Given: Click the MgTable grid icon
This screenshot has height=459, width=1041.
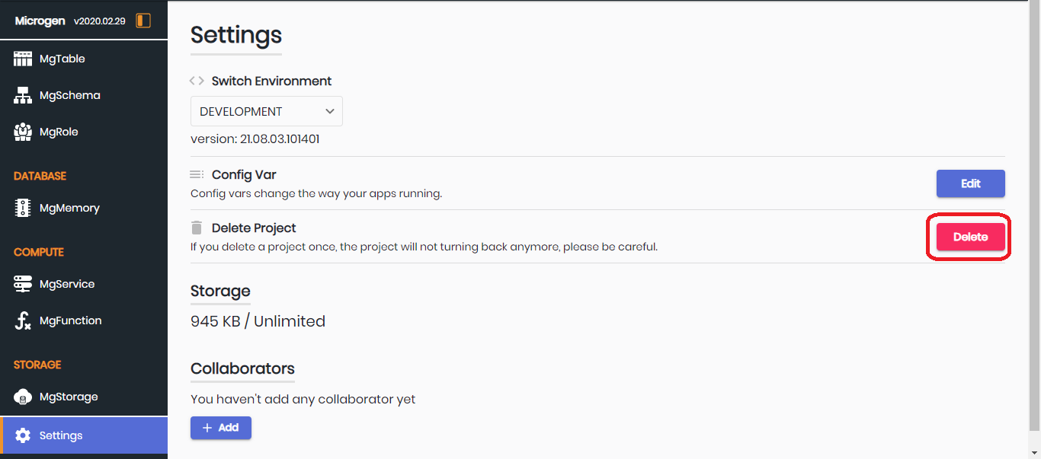Looking at the screenshot, I should [x=23, y=59].
